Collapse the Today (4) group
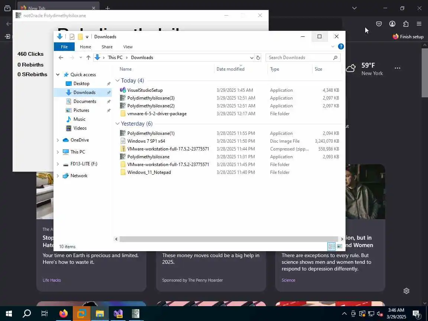The width and height of the screenshot is (428, 321). pyautogui.click(x=117, y=81)
